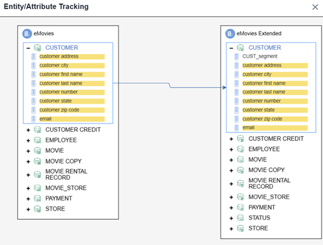Expand CUSTOMER CREDIT in eMovies
The width and height of the screenshot is (323, 245).
click(x=28, y=130)
